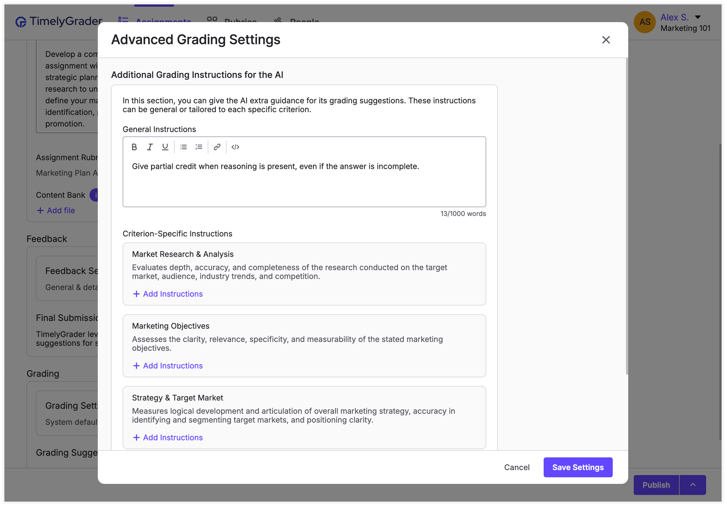Image resolution: width=726 pixels, height=506 pixels.
Task: Apply italic formatting in the editor toolbar
Action: pos(149,147)
